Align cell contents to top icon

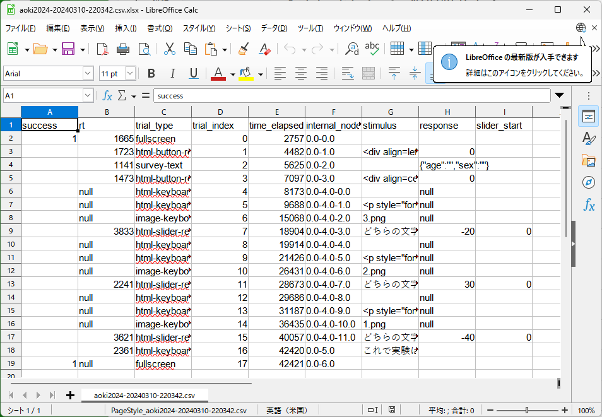click(394, 73)
